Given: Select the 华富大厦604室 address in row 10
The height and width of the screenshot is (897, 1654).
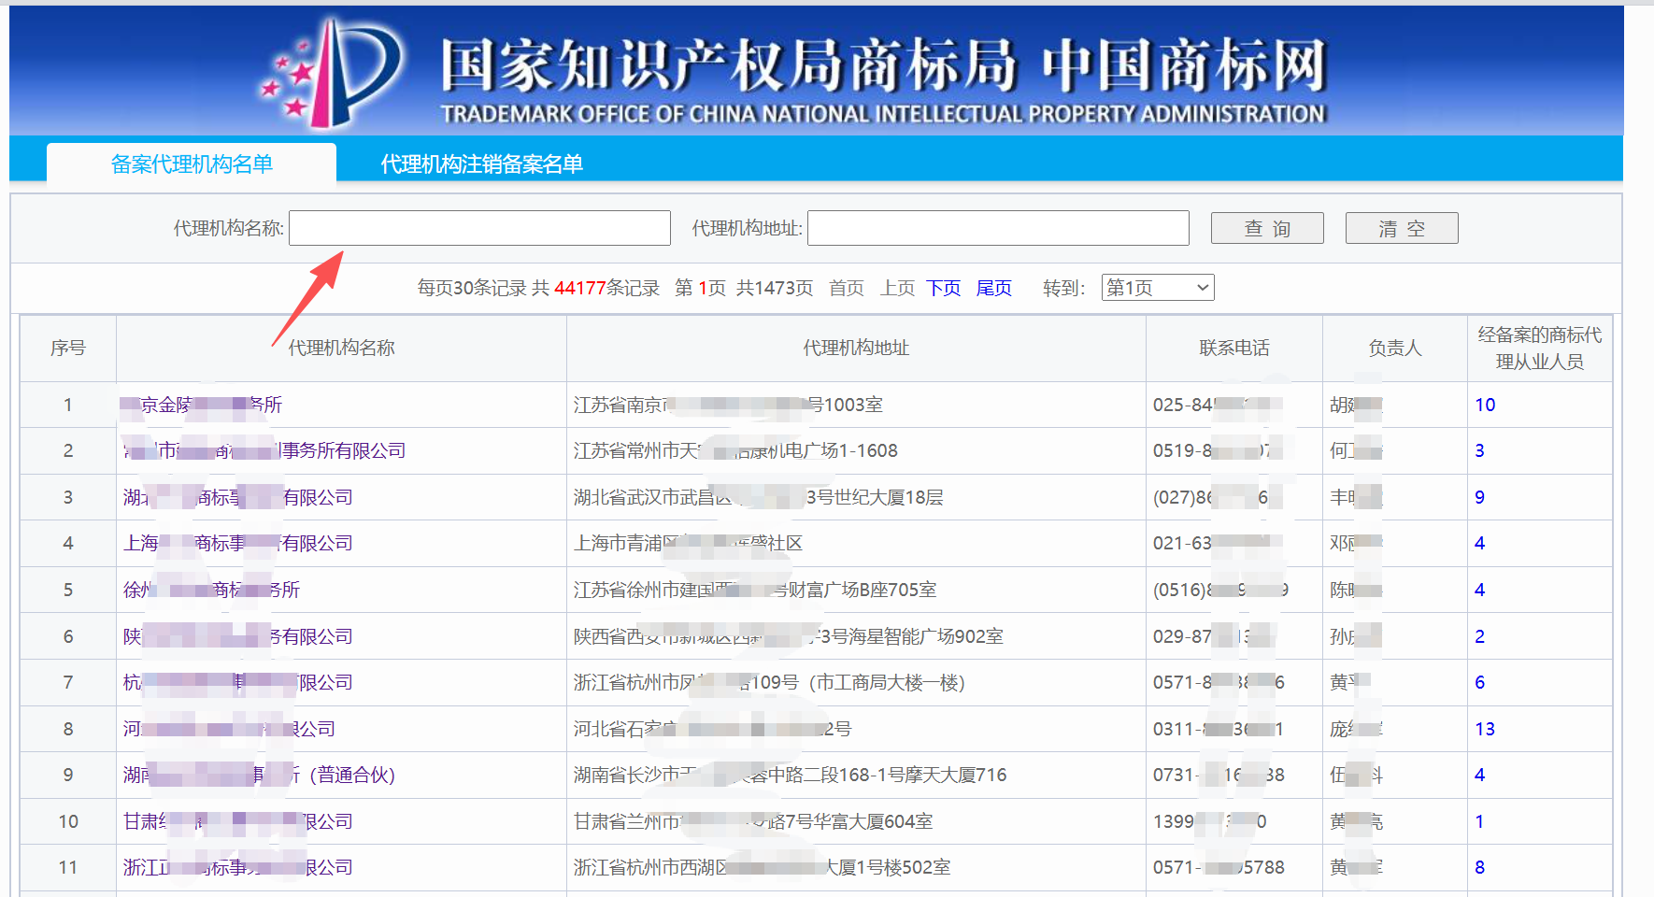Looking at the screenshot, I should [x=753, y=821].
